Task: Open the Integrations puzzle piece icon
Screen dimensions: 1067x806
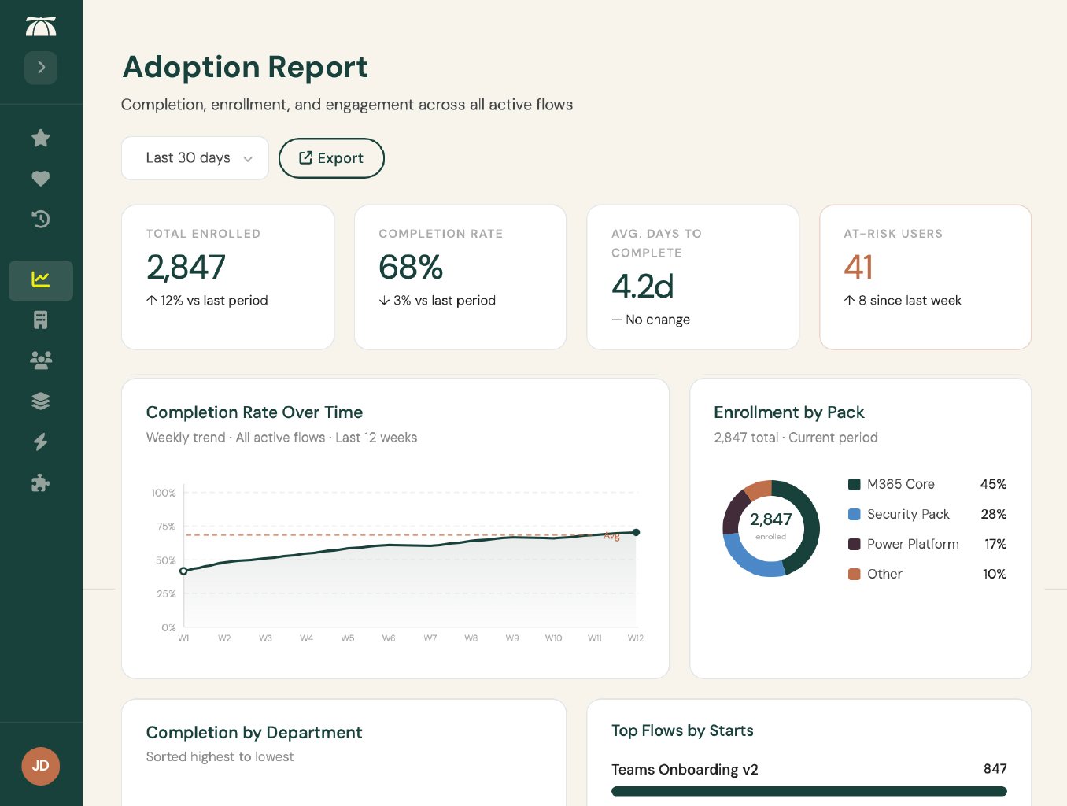Action: 40,482
